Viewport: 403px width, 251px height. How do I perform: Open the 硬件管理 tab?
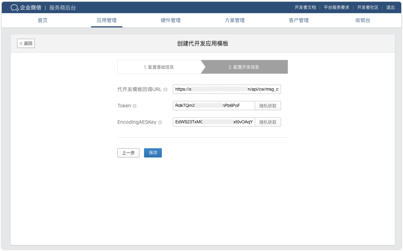171,20
